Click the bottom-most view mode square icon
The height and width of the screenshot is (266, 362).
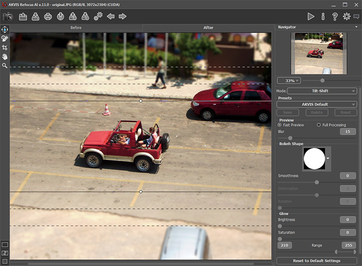(x=5, y=261)
